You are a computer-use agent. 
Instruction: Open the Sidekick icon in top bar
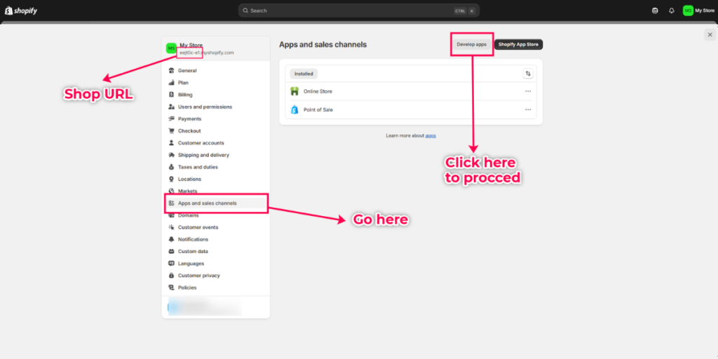pos(655,11)
